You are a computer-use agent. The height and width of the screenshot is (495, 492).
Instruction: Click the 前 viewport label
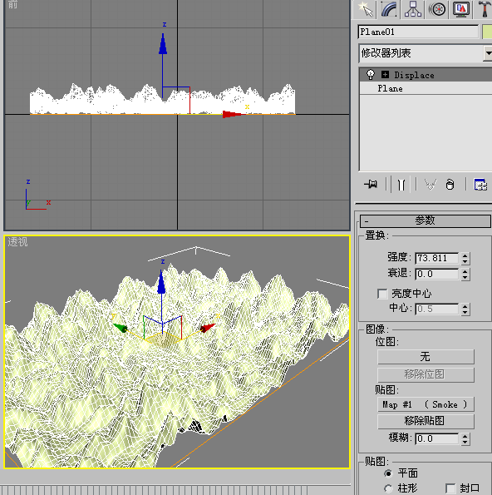pos(12,4)
